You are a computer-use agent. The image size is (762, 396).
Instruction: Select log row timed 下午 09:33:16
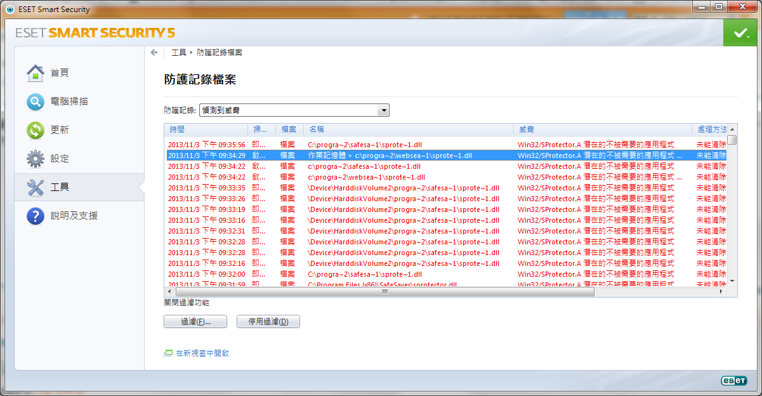point(446,220)
